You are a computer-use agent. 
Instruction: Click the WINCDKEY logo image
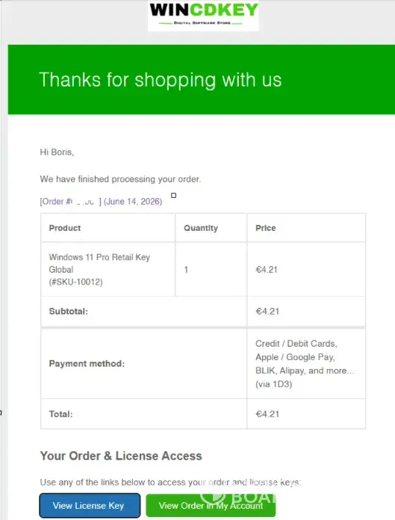coord(203,15)
